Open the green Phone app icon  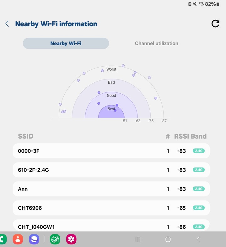(3, 239)
